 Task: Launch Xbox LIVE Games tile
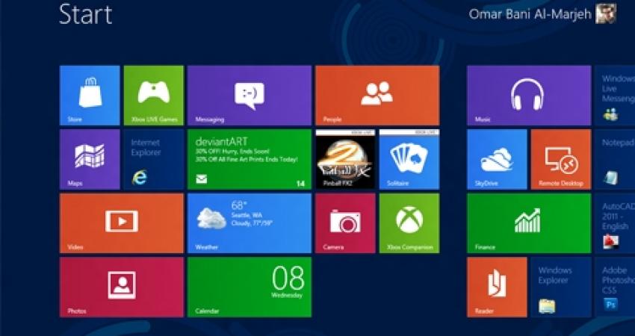153,95
